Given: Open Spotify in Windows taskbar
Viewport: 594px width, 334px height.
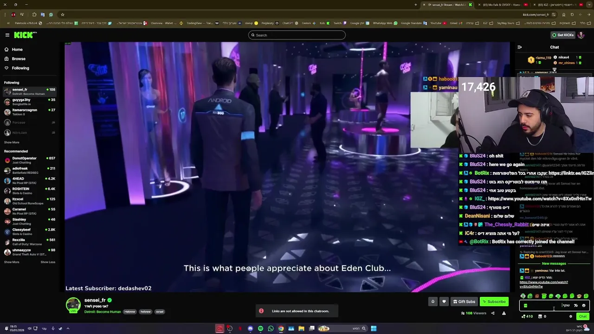Looking at the screenshot, I should [260, 328].
